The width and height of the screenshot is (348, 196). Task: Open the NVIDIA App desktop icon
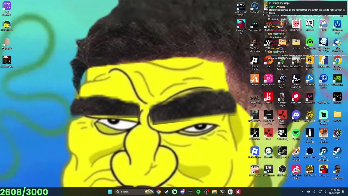(337, 80)
